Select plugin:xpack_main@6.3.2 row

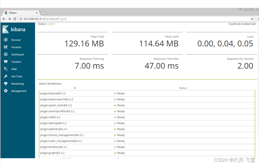[x=147, y=105]
